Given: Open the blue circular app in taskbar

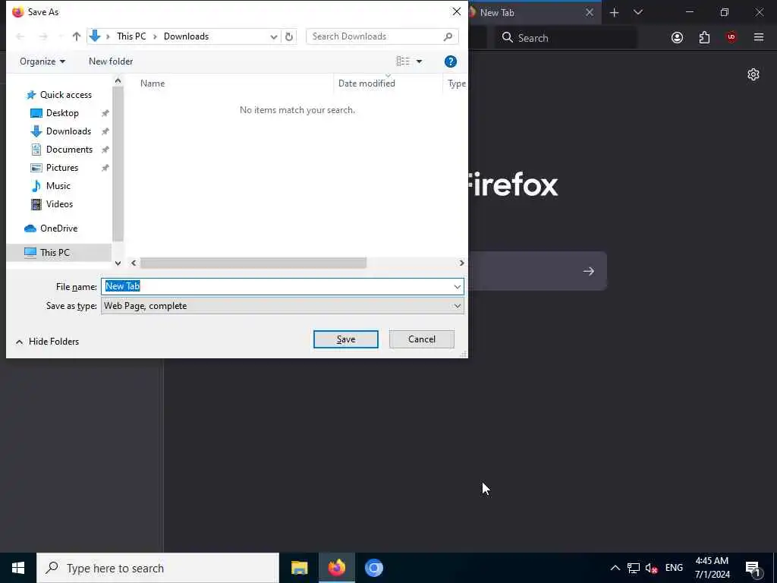Looking at the screenshot, I should [x=373, y=568].
